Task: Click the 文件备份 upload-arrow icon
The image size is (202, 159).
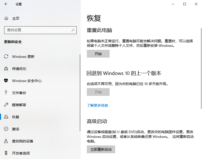Action: 7,93
